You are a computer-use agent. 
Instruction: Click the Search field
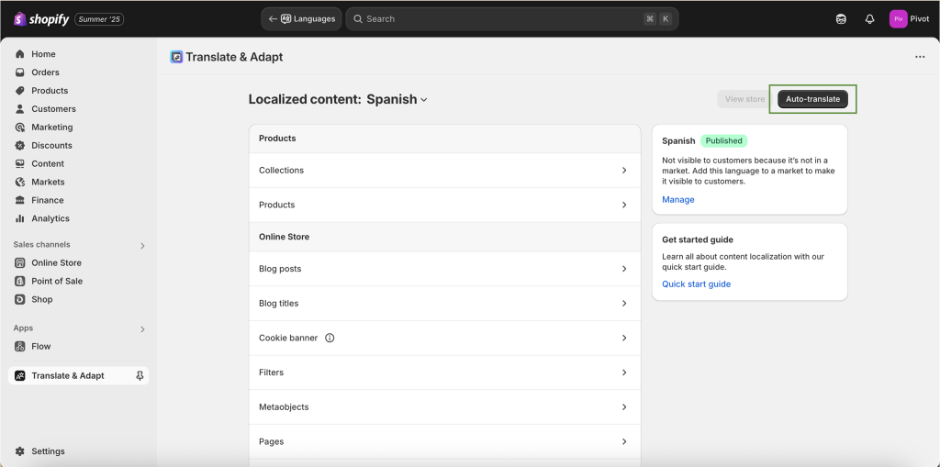512,19
